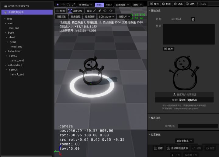
Task: Toggle 隐藏阴影 shadow button
Action: (x=61, y=17)
